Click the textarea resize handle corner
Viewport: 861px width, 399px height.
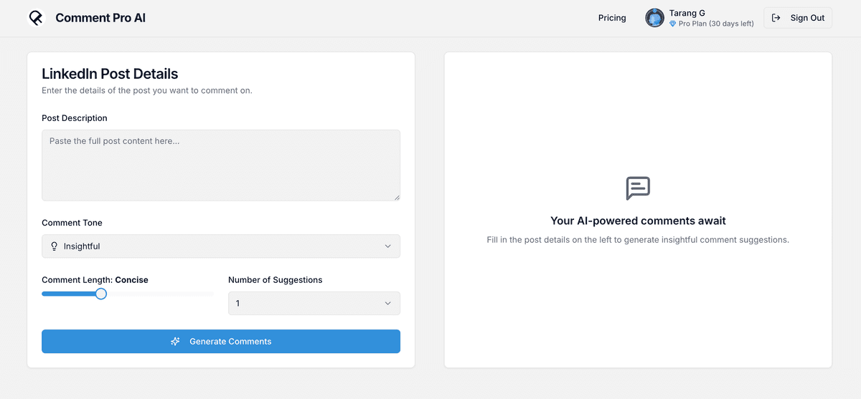click(396, 197)
